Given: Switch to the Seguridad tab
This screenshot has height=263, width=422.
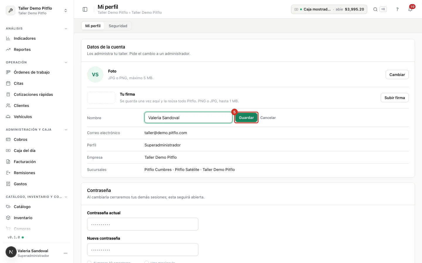Looking at the screenshot, I should (118, 26).
